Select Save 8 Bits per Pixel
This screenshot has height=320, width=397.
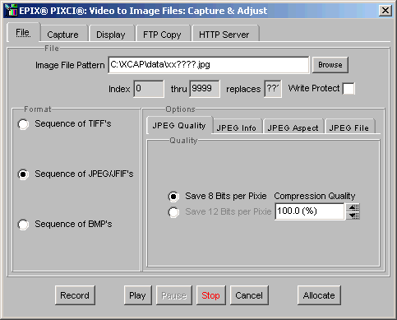click(x=173, y=197)
